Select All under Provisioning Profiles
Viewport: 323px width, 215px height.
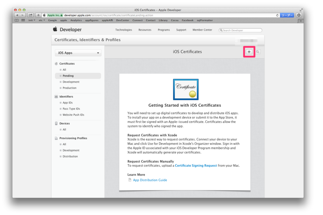pyautogui.click(x=64, y=145)
